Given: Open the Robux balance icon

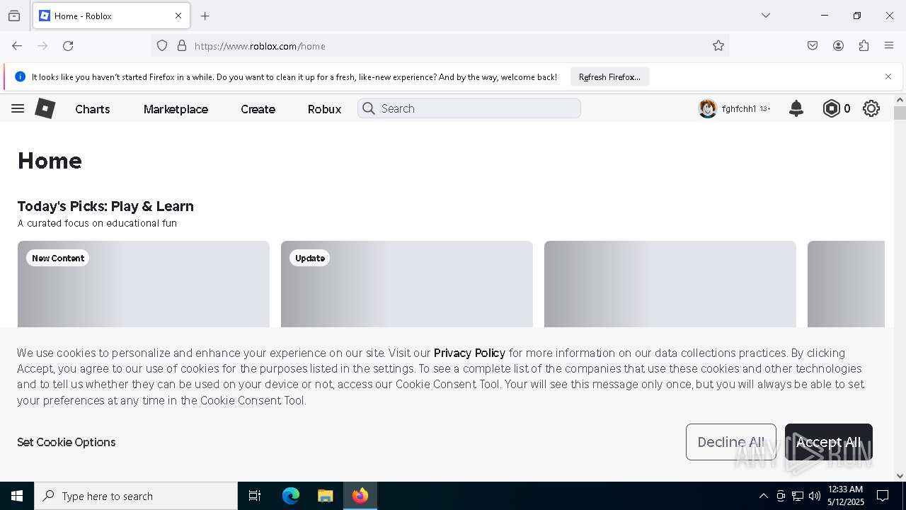Looking at the screenshot, I should pos(831,108).
